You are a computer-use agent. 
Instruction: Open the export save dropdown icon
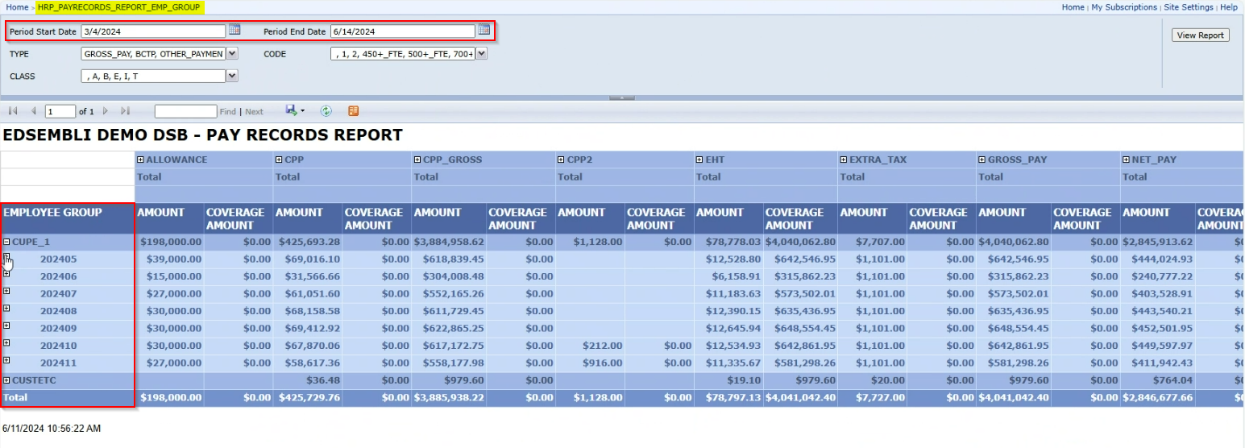tap(295, 111)
